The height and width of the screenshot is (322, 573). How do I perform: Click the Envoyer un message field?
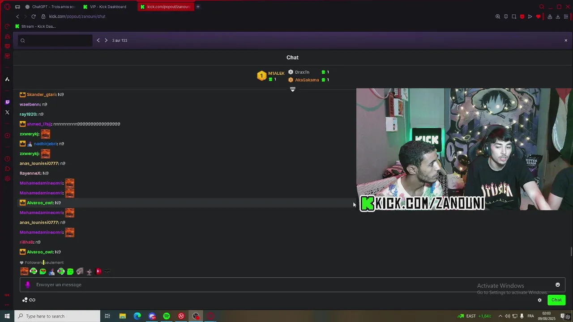292,285
